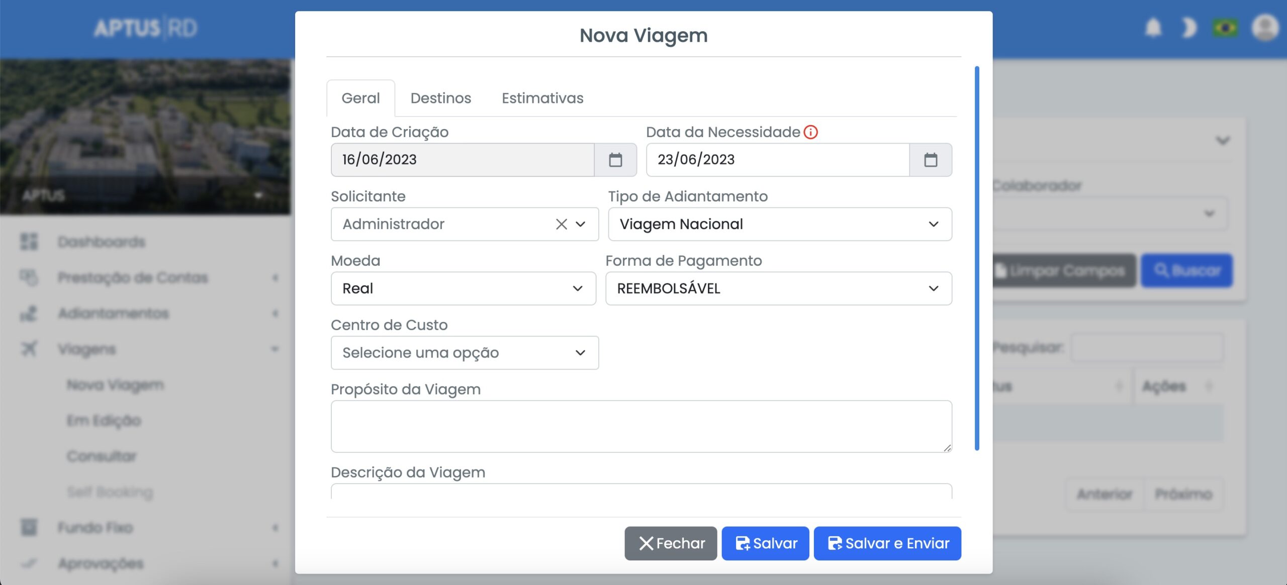Click the modal's blue vertical scrollbar

tap(977, 258)
